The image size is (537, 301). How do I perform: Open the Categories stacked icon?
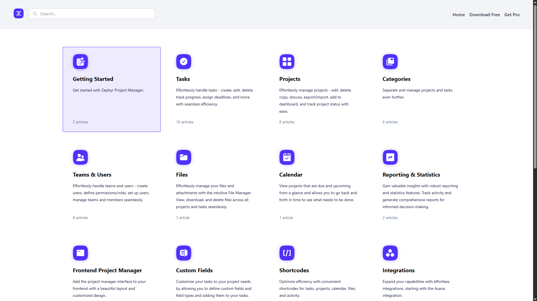(x=390, y=62)
